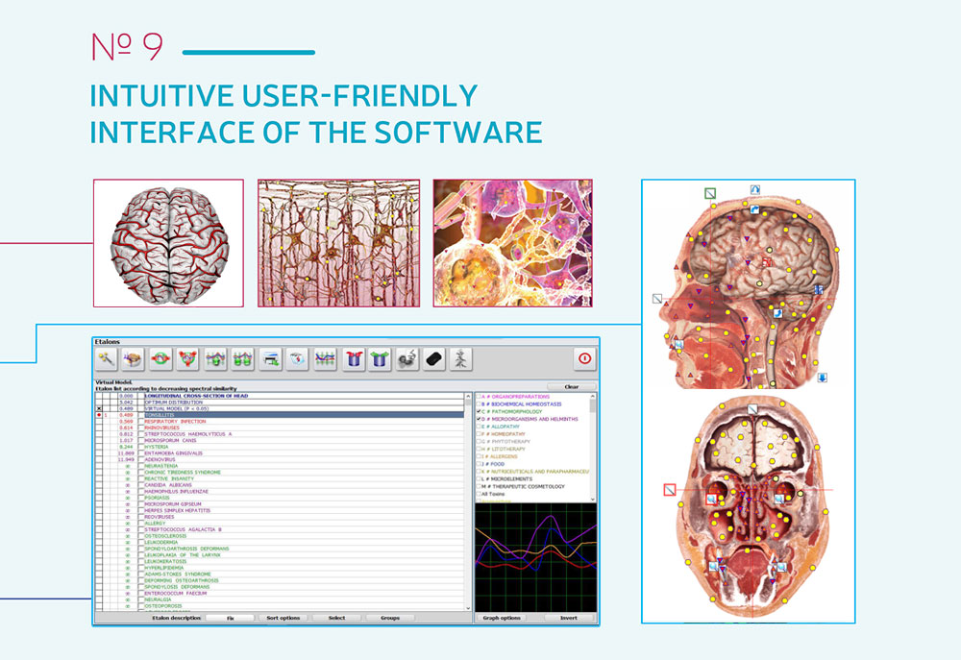Click the Select button
This screenshot has width=961, height=660.
coord(336,619)
